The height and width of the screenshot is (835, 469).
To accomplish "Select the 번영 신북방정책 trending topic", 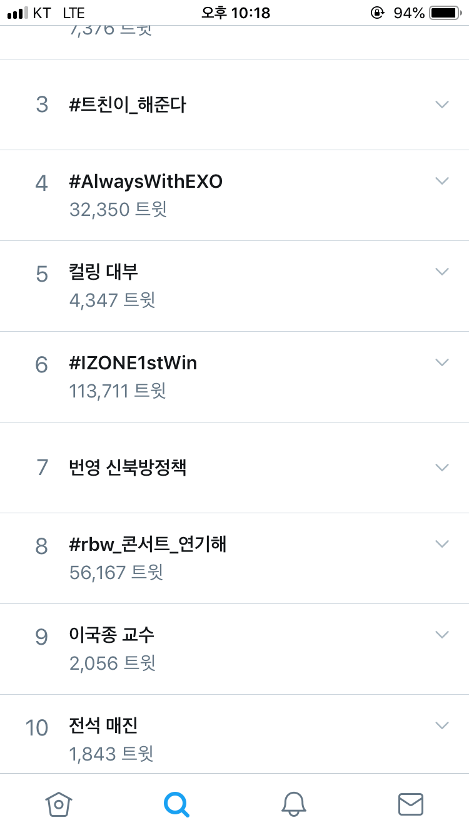I will click(128, 468).
